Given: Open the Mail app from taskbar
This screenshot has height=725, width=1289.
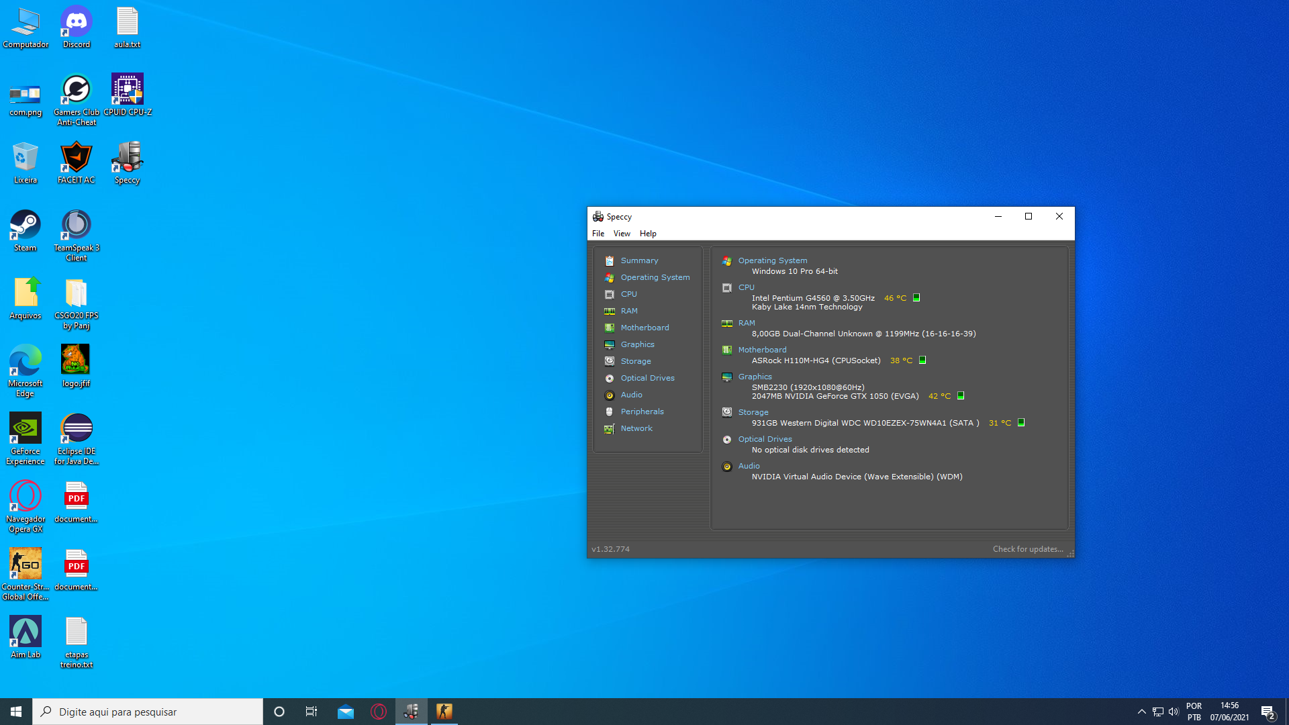Looking at the screenshot, I should point(346,712).
